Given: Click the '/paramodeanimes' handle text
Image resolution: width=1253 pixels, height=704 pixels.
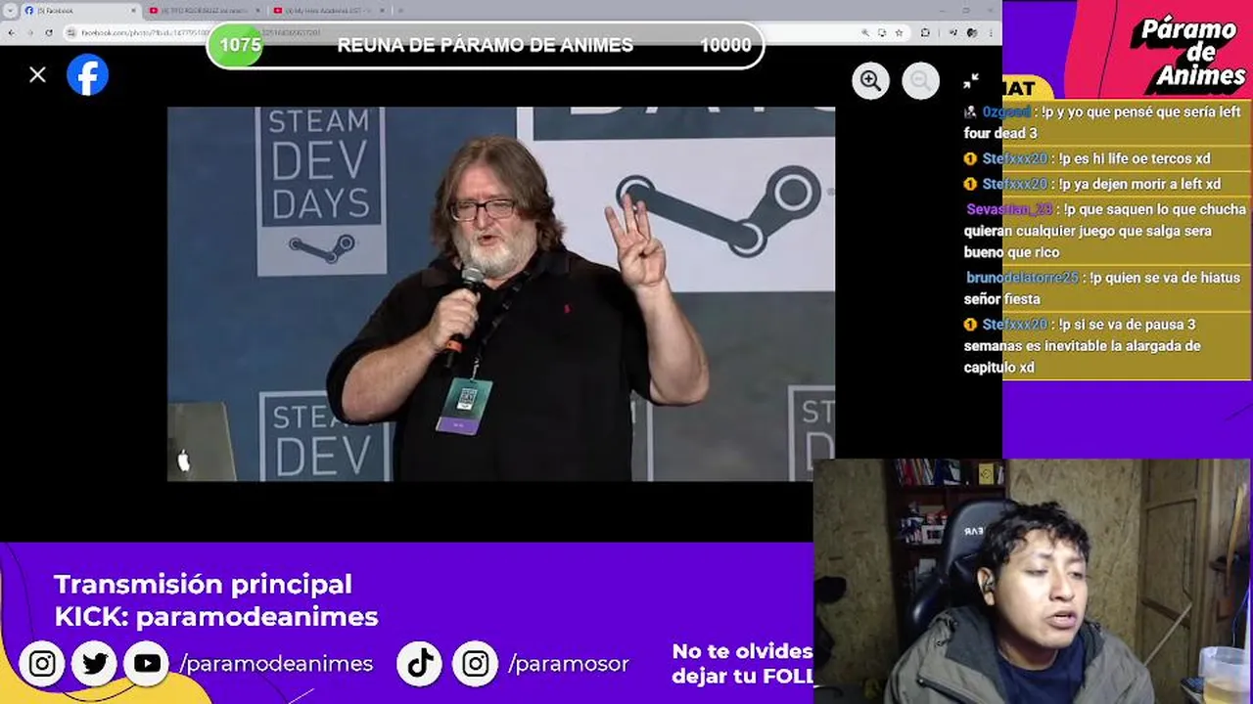Looking at the screenshot, I should (276, 664).
